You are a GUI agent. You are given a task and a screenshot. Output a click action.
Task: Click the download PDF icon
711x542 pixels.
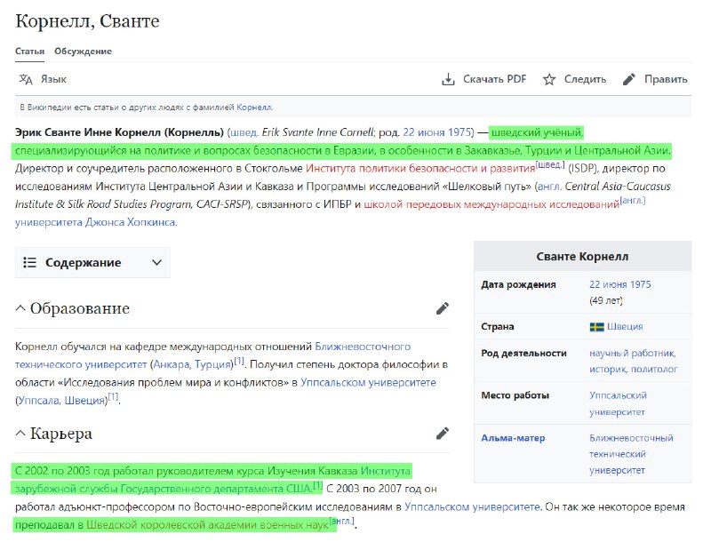click(x=448, y=79)
